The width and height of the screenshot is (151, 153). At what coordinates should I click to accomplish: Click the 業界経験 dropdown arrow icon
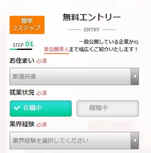point(135,141)
